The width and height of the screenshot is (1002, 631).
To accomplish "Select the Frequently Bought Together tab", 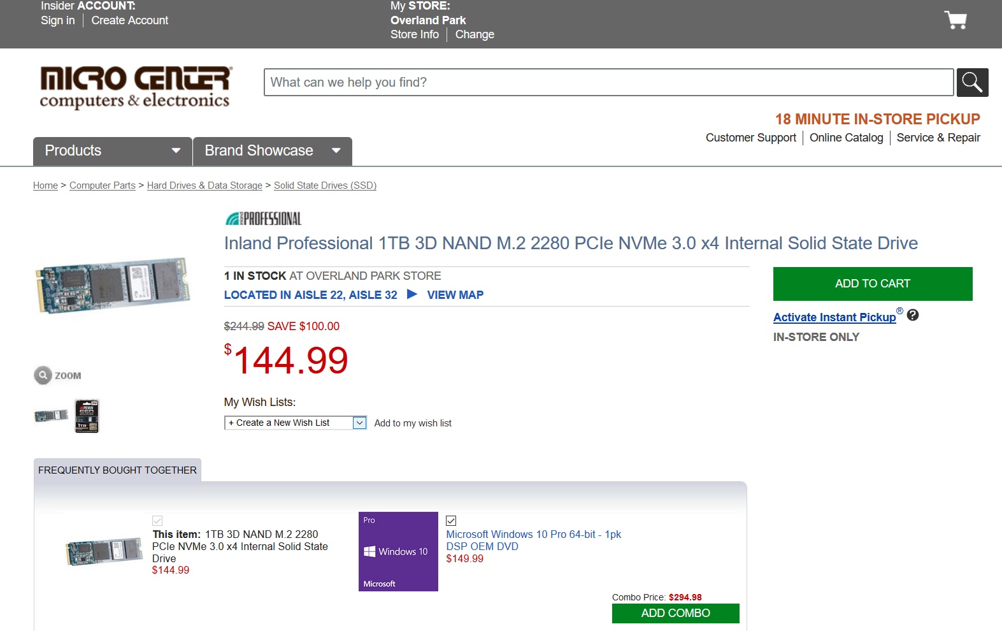I will click(x=117, y=470).
